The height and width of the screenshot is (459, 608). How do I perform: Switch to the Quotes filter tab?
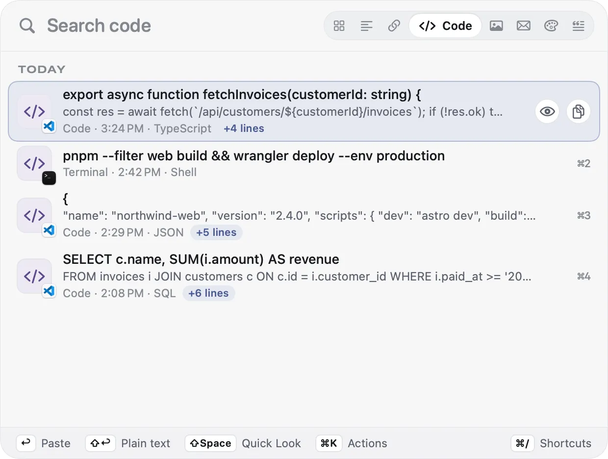coord(579,25)
